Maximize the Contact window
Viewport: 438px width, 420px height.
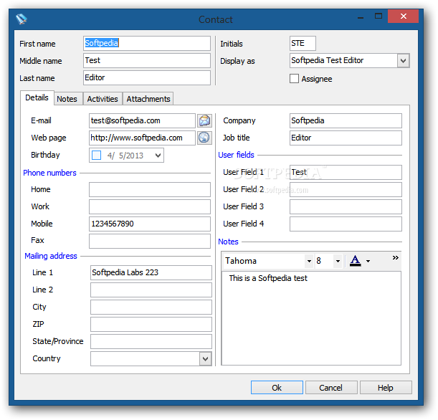(x=379, y=16)
